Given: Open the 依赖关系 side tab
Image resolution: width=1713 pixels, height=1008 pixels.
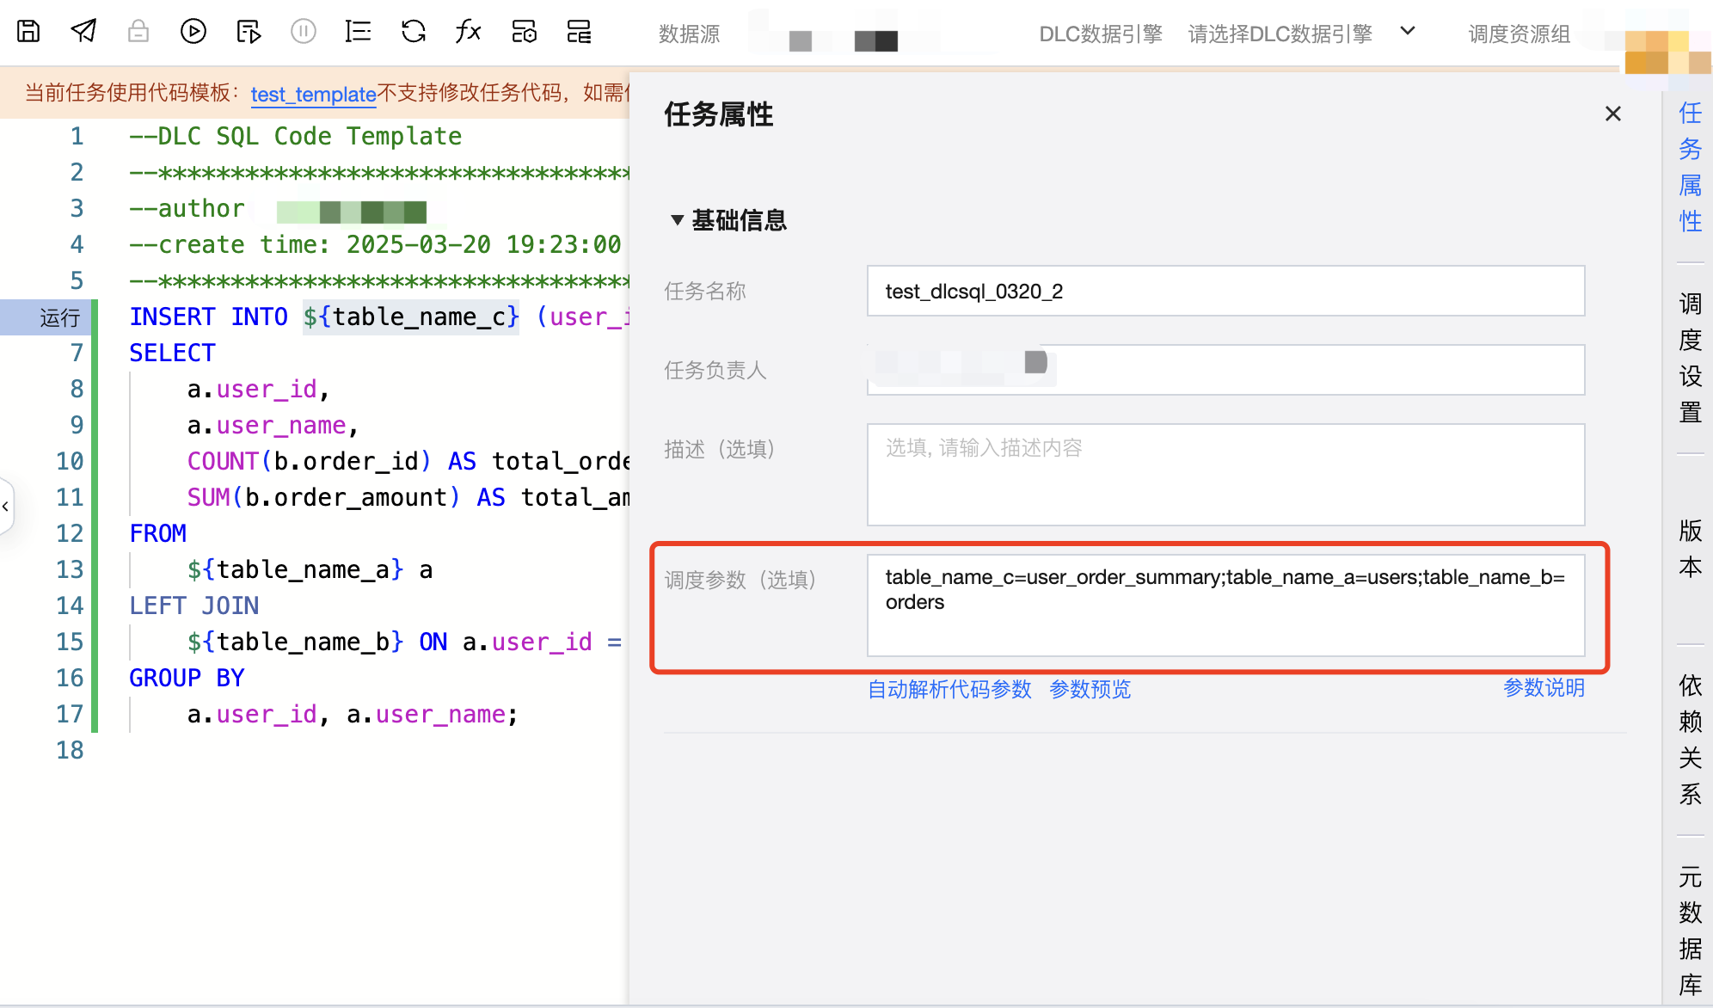Looking at the screenshot, I should click(1690, 739).
